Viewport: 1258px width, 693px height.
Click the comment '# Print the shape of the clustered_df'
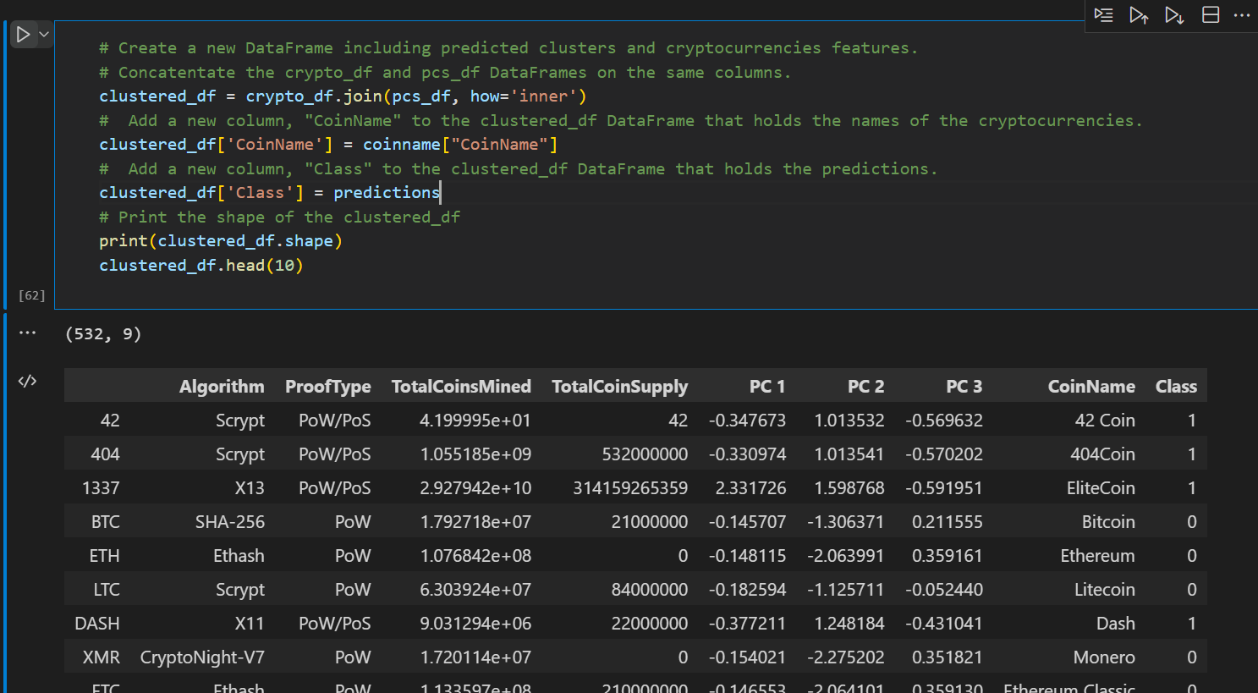click(280, 217)
